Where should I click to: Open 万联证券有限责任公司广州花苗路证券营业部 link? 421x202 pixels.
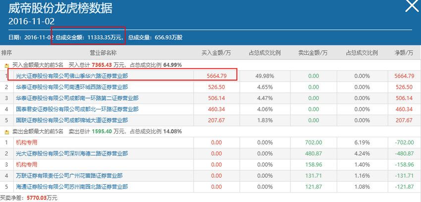69,176
